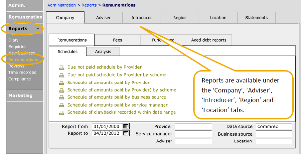This screenshot has width=301, height=156.
Task: Go to the Statements tab
Action: click(x=256, y=18)
